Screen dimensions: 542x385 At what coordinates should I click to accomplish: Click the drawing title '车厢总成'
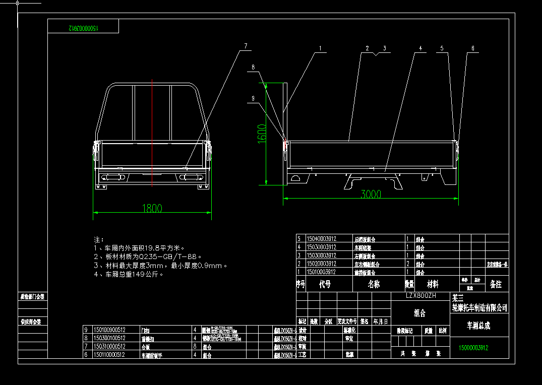[x=479, y=325]
